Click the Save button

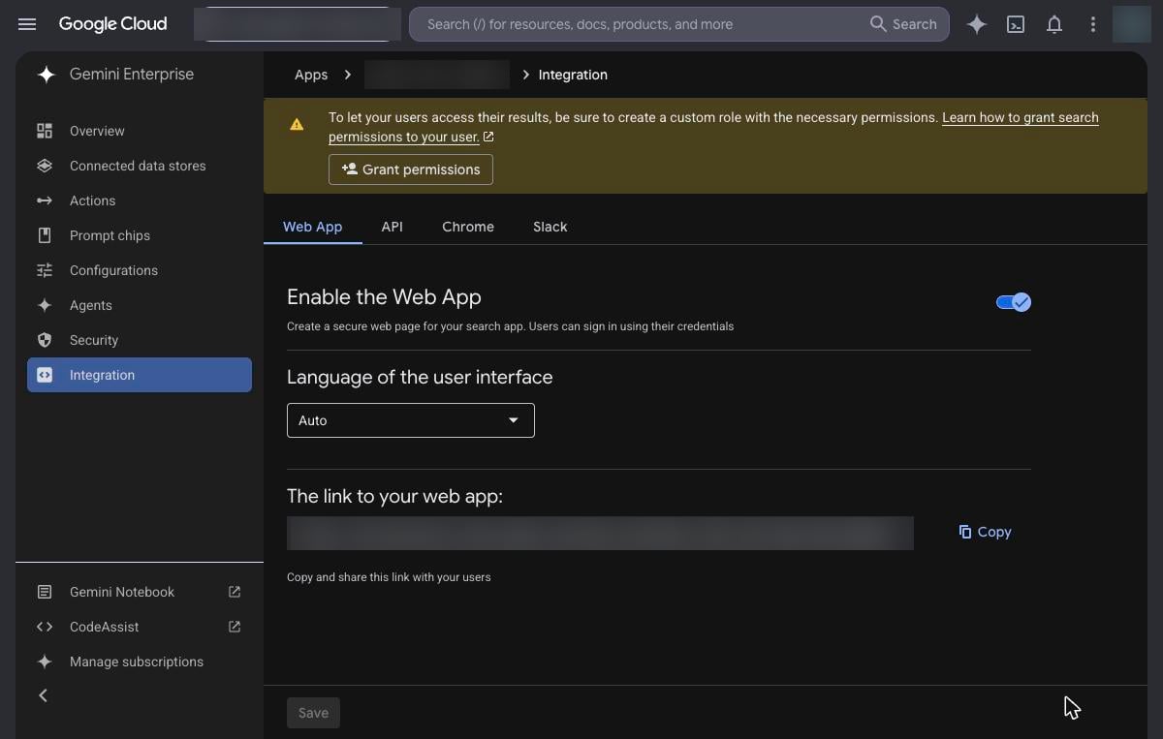[x=313, y=713]
